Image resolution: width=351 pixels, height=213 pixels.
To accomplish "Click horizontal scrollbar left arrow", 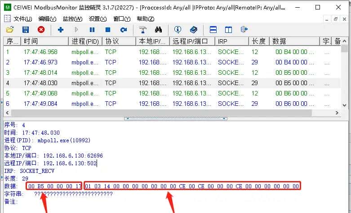I will 7,113.
